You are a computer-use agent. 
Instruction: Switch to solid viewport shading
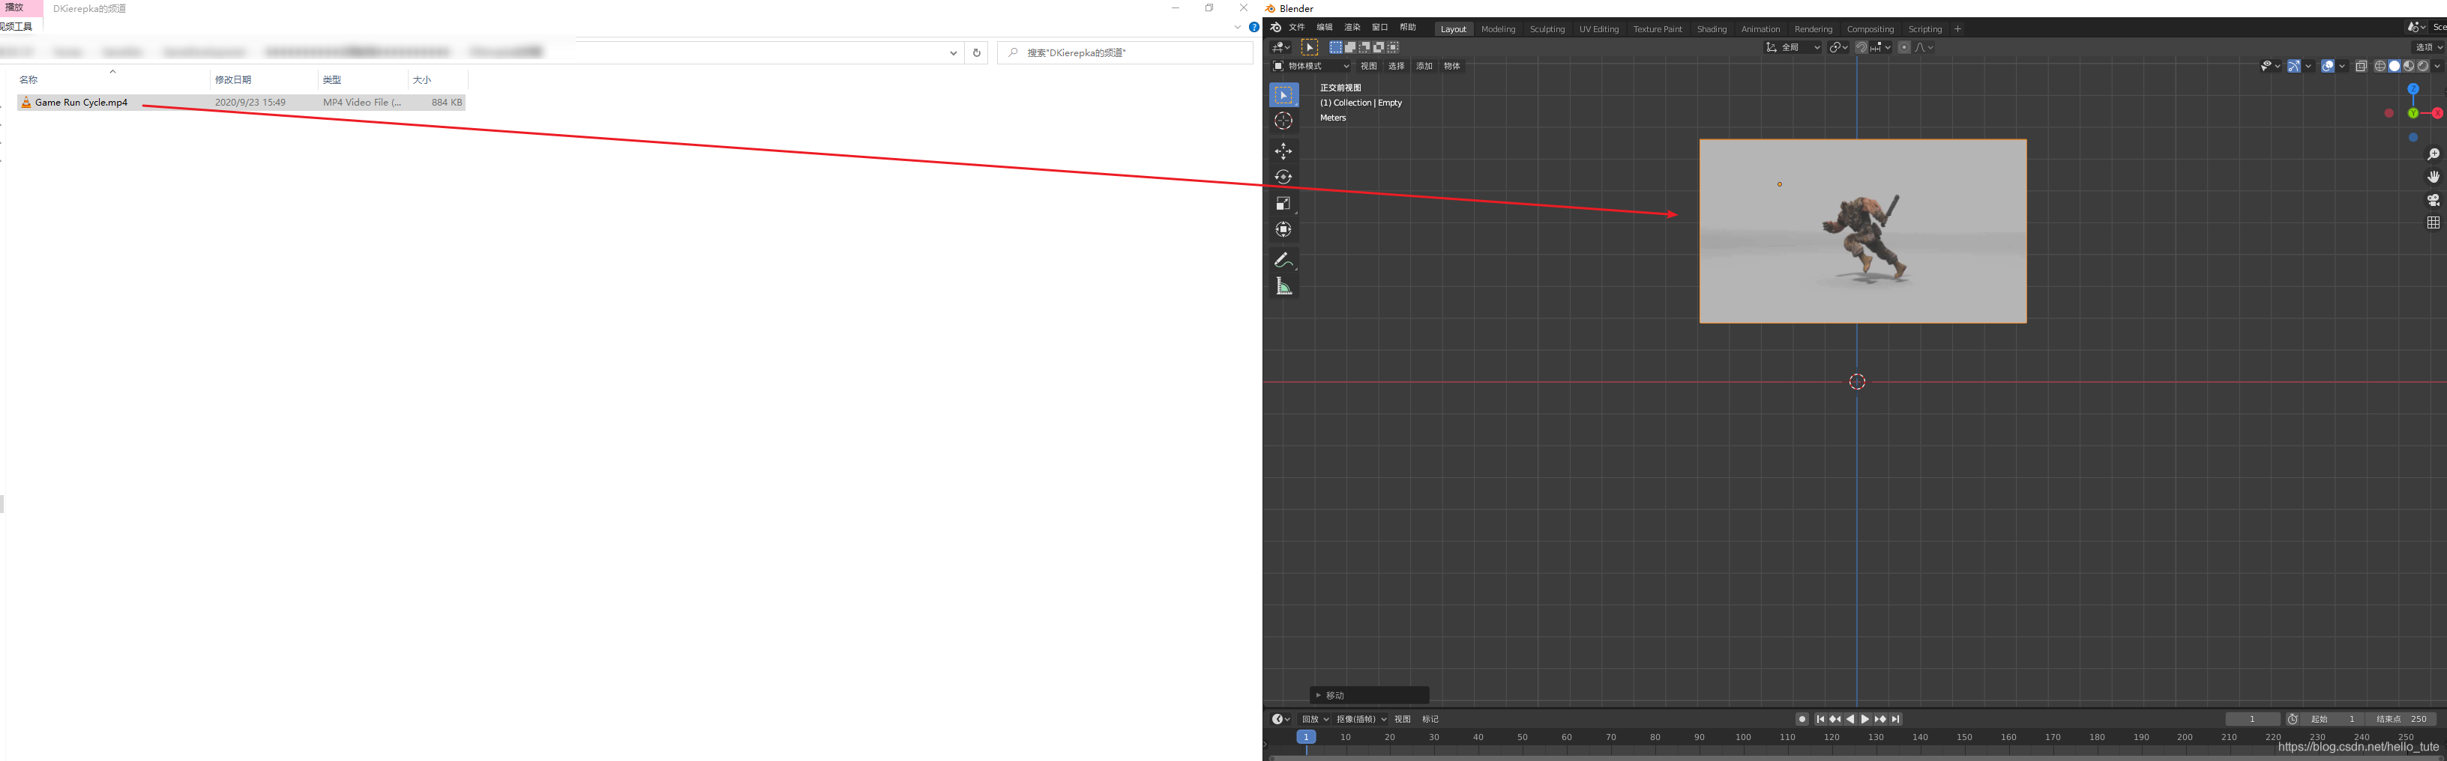pyautogui.click(x=2394, y=67)
